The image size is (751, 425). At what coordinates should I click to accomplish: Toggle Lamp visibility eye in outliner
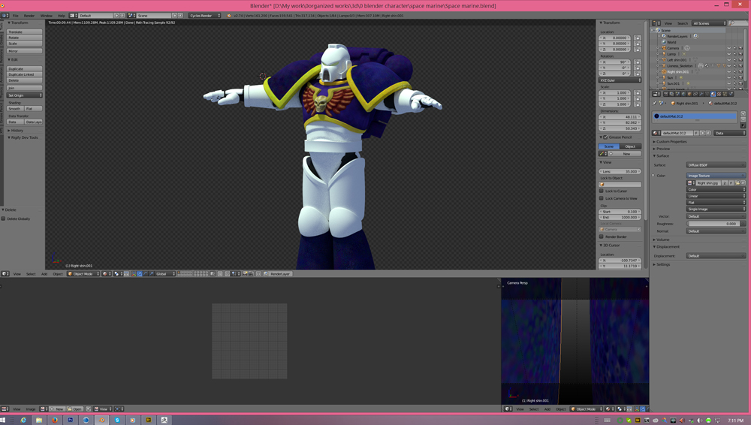point(729,54)
